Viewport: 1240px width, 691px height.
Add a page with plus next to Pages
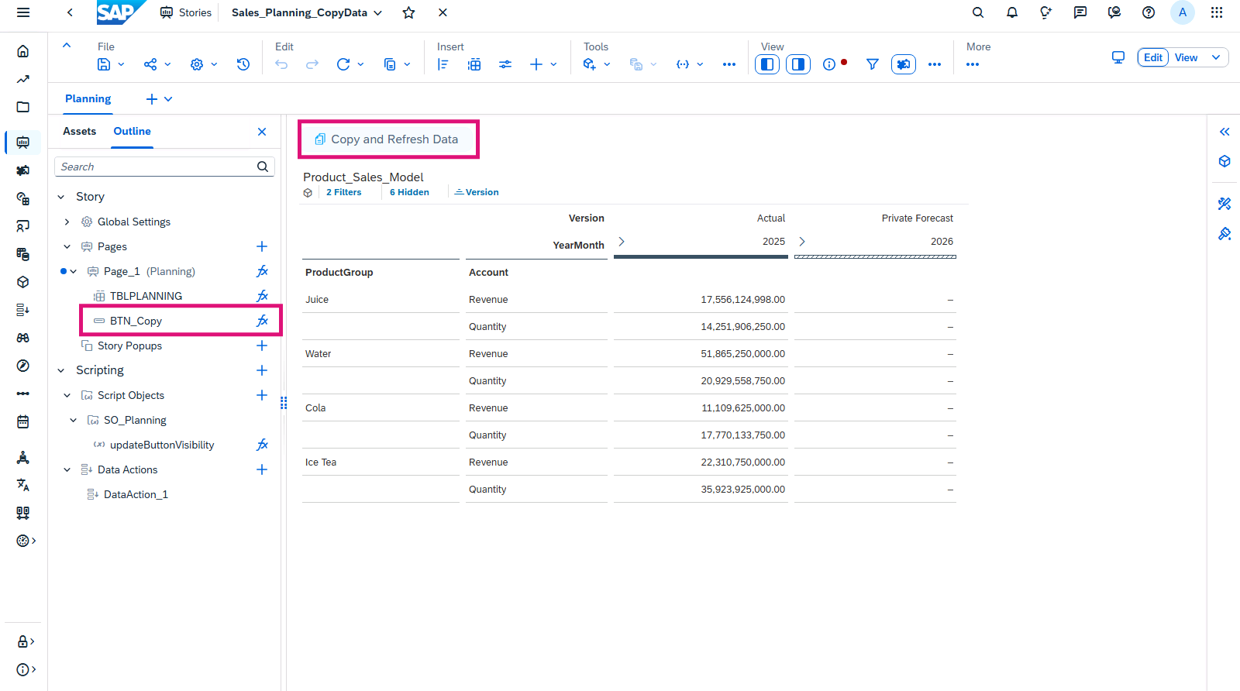[x=262, y=246]
